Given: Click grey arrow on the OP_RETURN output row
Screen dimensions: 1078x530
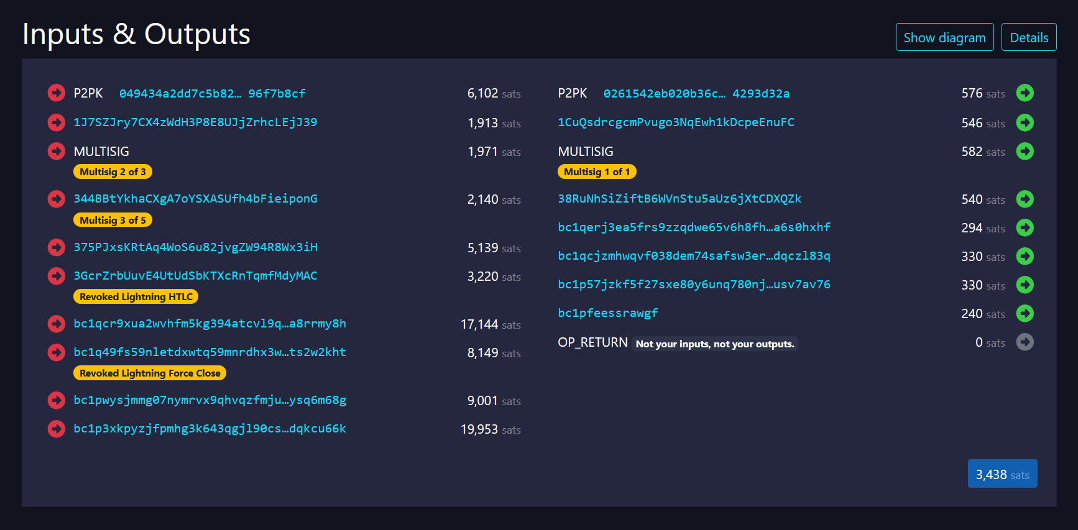Looking at the screenshot, I should point(1025,342).
